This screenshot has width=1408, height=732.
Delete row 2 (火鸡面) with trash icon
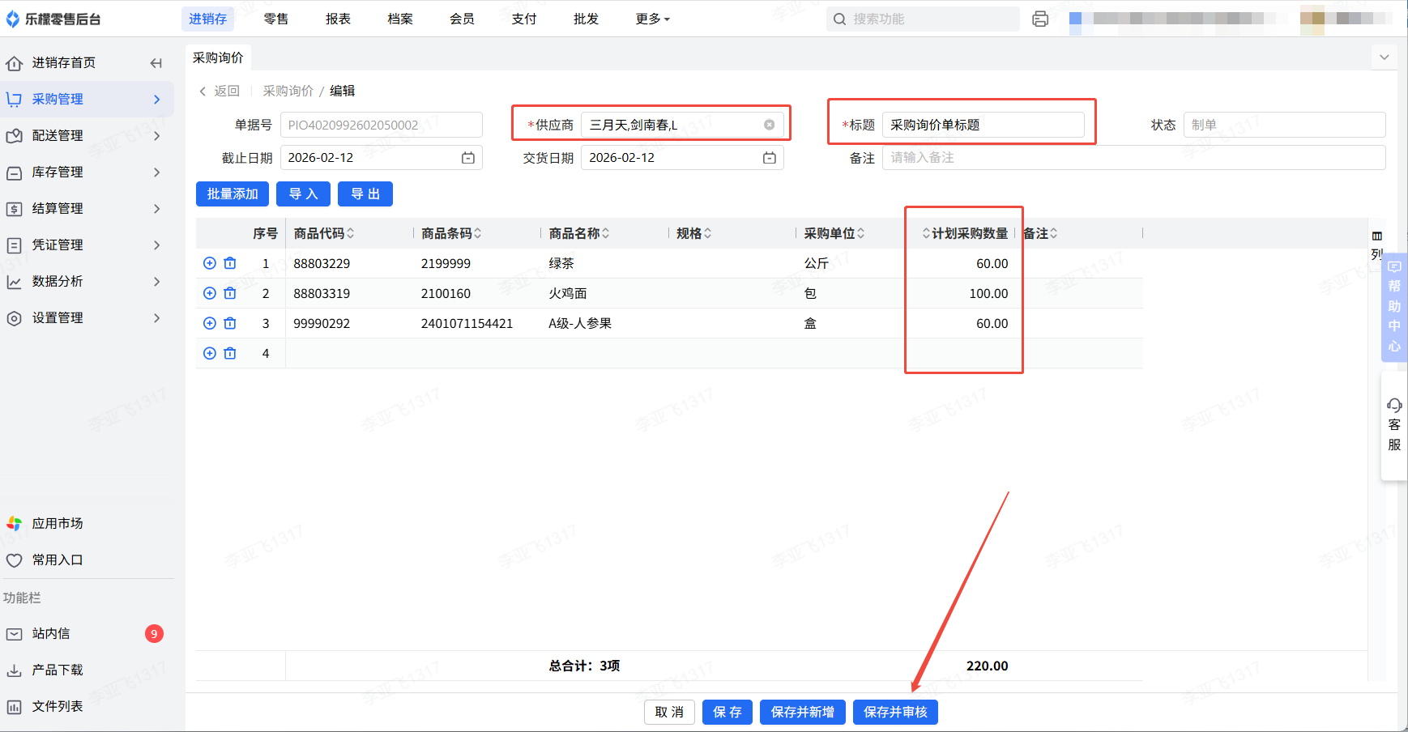230,293
